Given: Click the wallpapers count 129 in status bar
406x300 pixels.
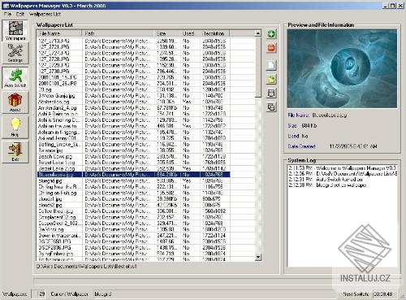Looking at the screenshot, I should click(x=39, y=293).
